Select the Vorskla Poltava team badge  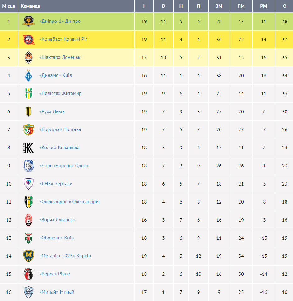pos(28,129)
